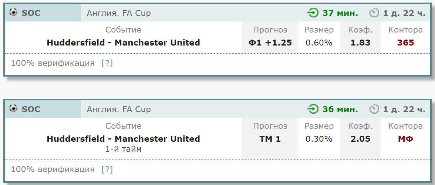Open the МФ bookmaker link
This screenshot has height=185, width=435.
tap(405, 139)
